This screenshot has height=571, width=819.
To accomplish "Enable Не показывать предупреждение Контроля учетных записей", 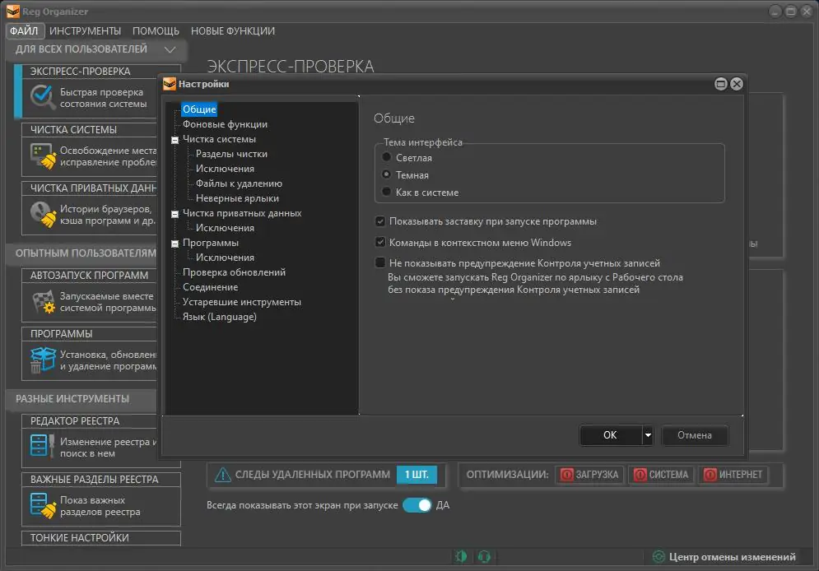I will point(382,262).
